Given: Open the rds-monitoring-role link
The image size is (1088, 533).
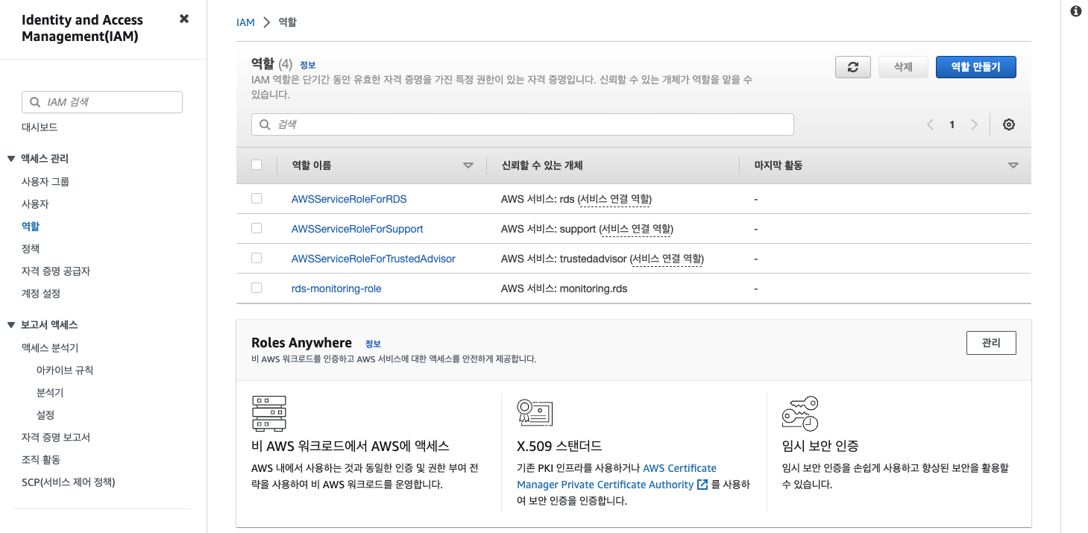Looking at the screenshot, I should (x=336, y=288).
